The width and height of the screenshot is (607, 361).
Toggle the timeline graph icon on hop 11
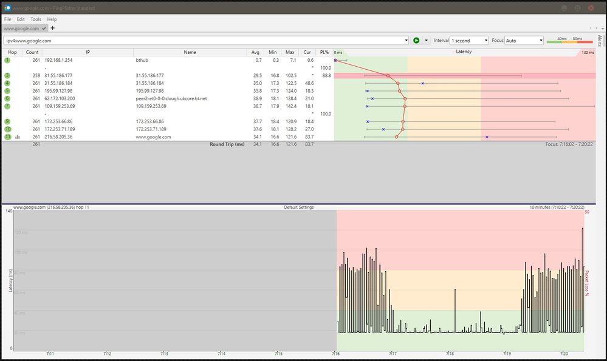pyautogui.click(x=18, y=137)
